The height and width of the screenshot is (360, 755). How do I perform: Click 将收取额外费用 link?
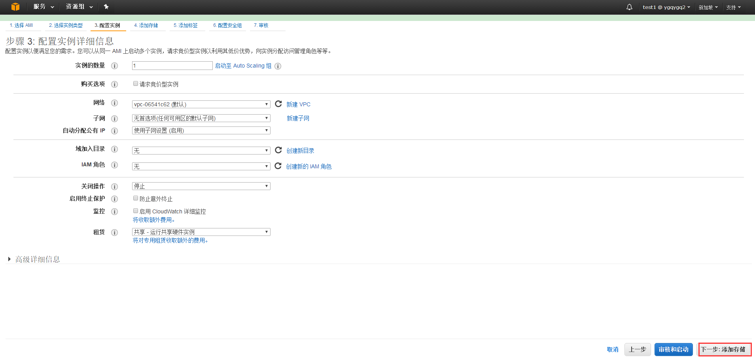pyautogui.click(x=153, y=220)
